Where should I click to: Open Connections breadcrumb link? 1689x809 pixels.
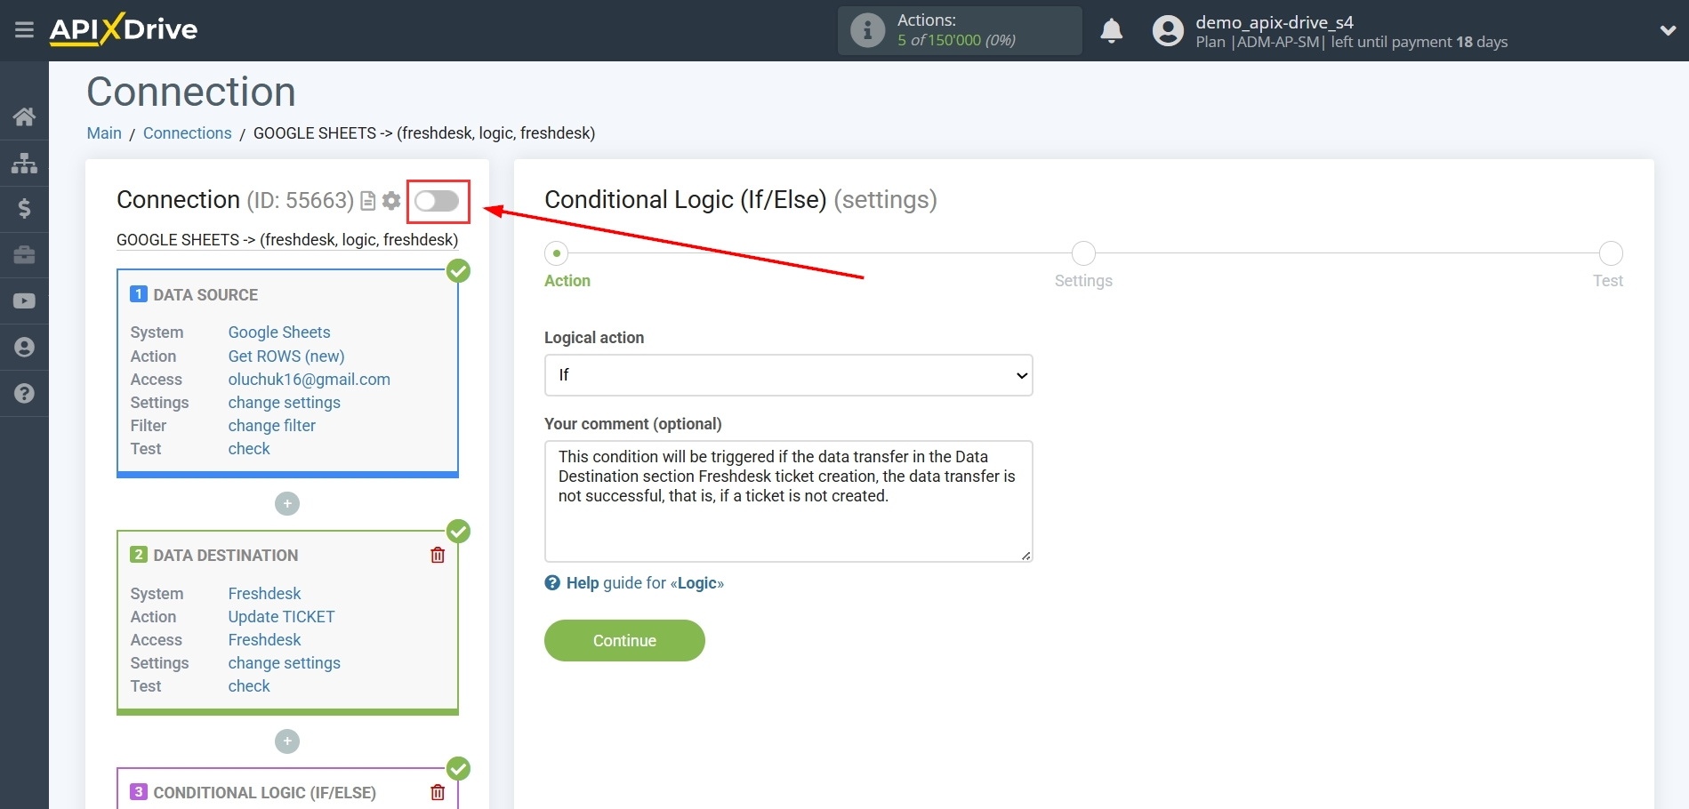[188, 133]
